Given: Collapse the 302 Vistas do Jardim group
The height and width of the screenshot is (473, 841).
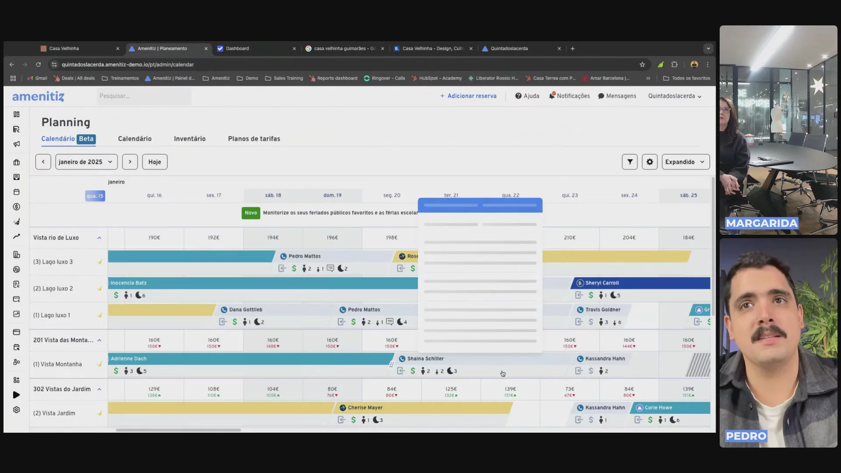Looking at the screenshot, I should click(x=99, y=389).
